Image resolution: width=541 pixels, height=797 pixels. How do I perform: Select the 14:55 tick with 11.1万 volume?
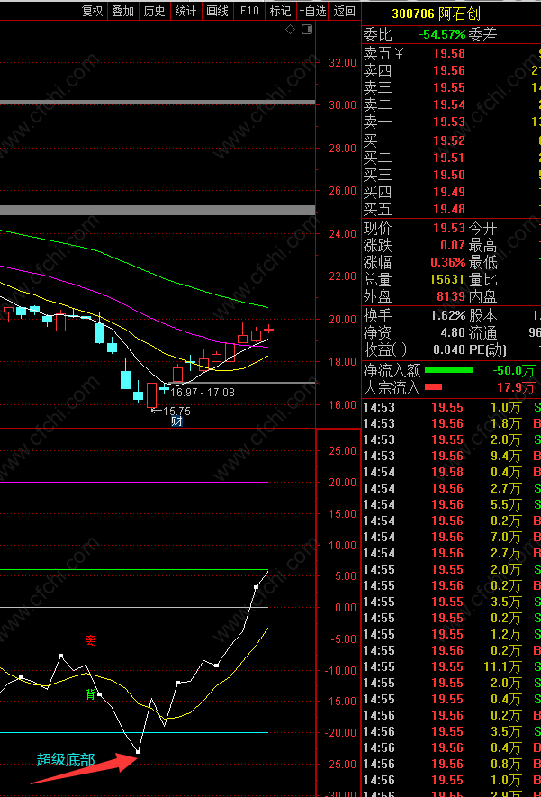(x=451, y=667)
